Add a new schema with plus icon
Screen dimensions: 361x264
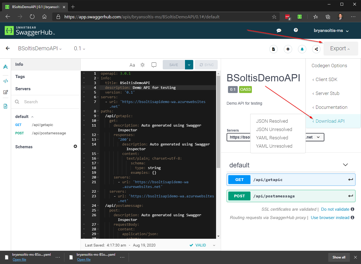75,146
